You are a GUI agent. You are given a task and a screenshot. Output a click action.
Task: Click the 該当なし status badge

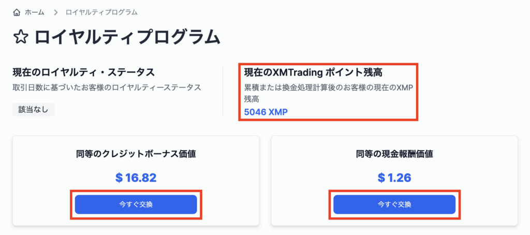34,110
